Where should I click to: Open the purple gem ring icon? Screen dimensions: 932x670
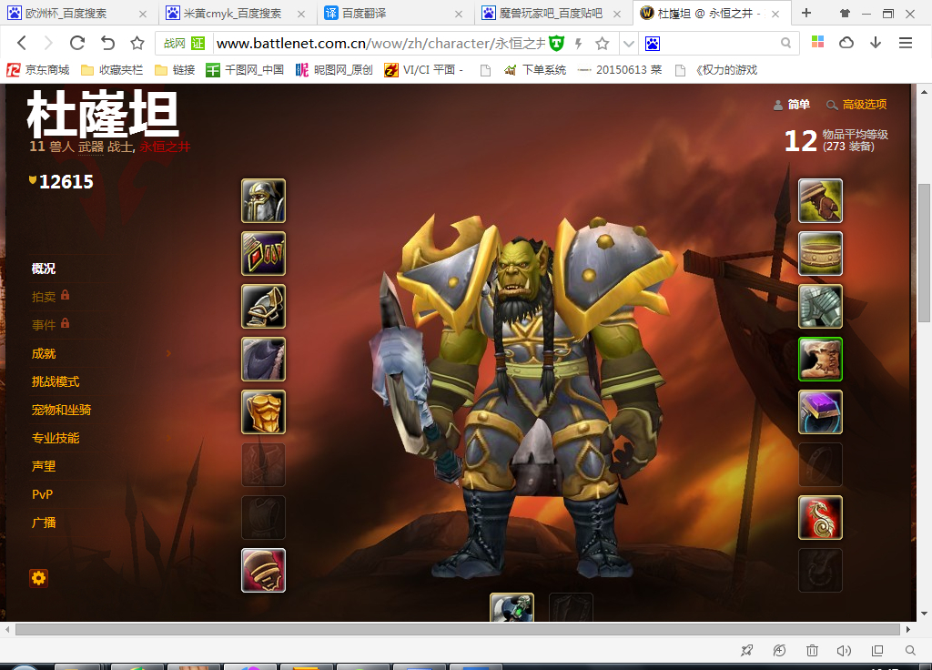tap(820, 412)
